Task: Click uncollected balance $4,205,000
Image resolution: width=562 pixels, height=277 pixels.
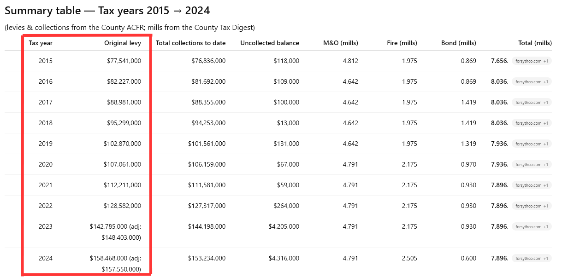Action: pyautogui.click(x=284, y=226)
